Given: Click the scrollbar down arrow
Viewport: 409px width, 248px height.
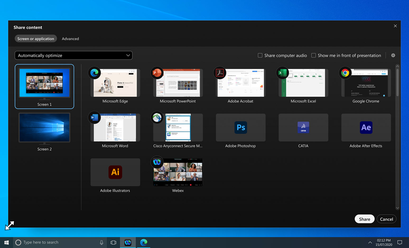Looking at the screenshot, I should (x=397, y=208).
